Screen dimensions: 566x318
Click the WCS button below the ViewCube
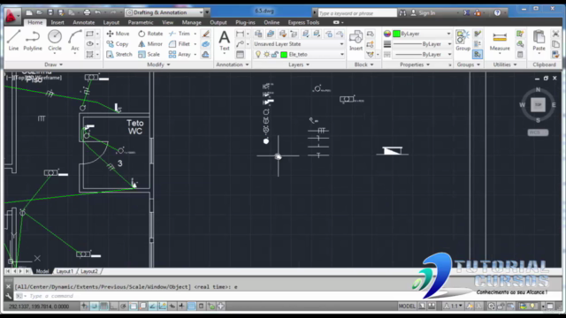(x=538, y=132)
